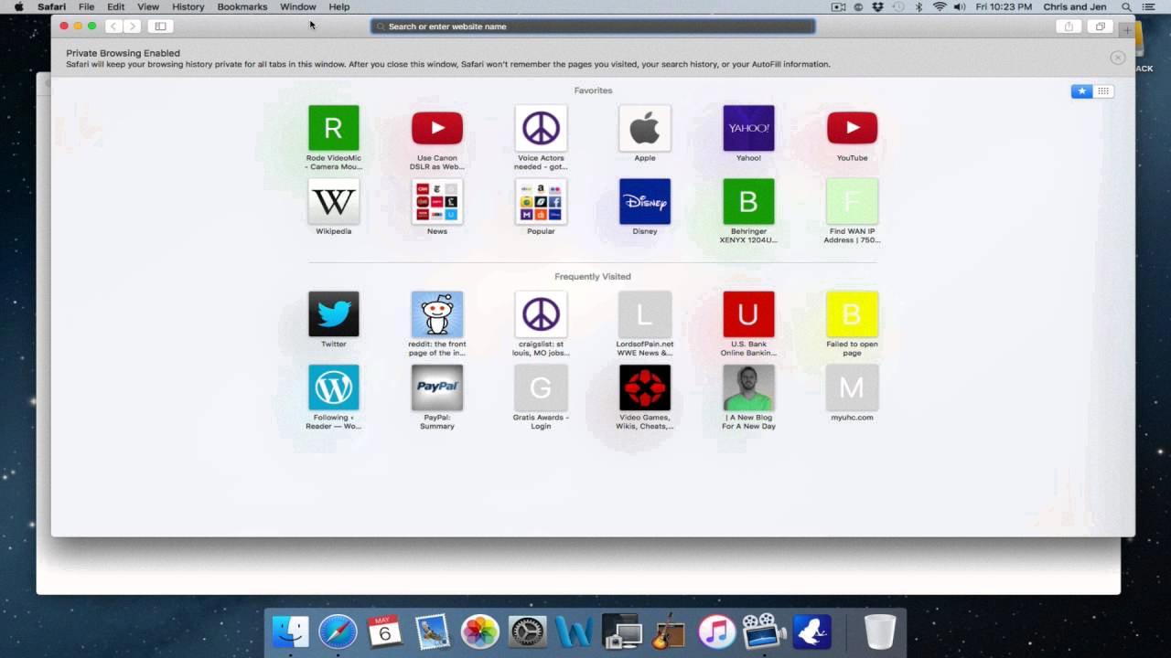Switch to Top Sites grid view
The image size is (1171, 658).
(x=1103, y=91)
